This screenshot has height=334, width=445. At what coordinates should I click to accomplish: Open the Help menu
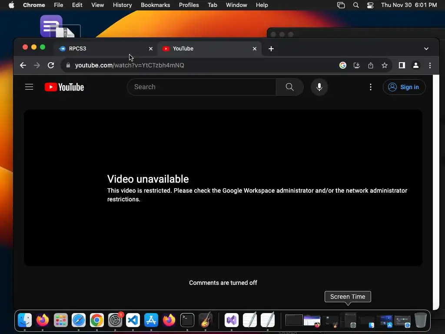coord(262,5)
